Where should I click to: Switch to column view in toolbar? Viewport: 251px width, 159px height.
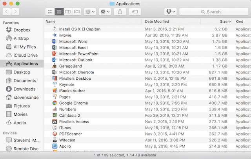68,12
